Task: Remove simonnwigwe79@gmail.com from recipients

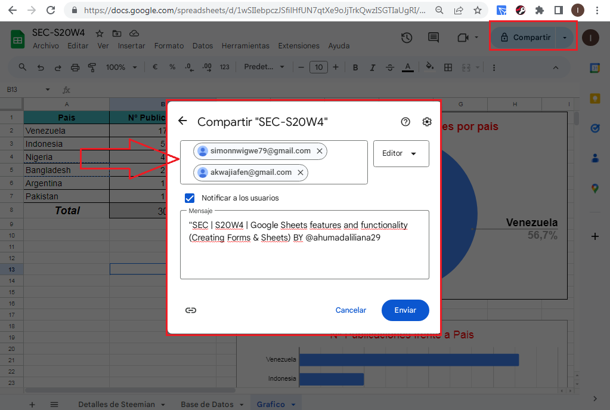Action: click(320, 151)
